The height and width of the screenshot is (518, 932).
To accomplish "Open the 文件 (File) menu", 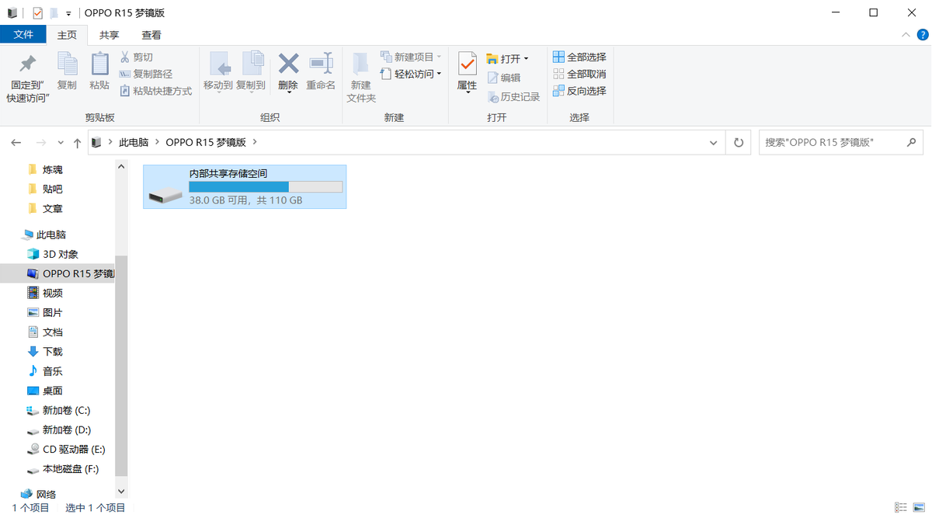I will click(x=23, y=35).
